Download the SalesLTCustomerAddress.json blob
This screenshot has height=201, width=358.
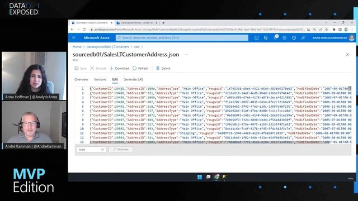119,68
